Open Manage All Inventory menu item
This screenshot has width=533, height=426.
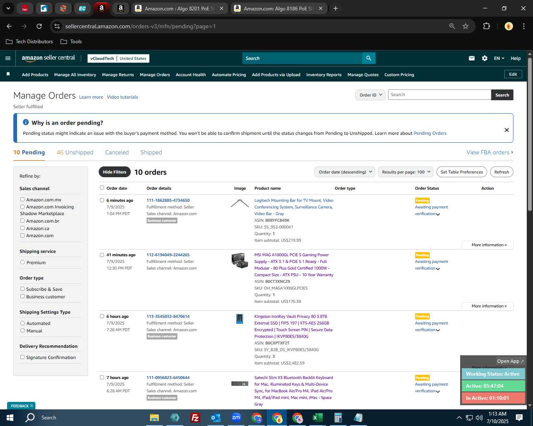click(x=75, y=75)
